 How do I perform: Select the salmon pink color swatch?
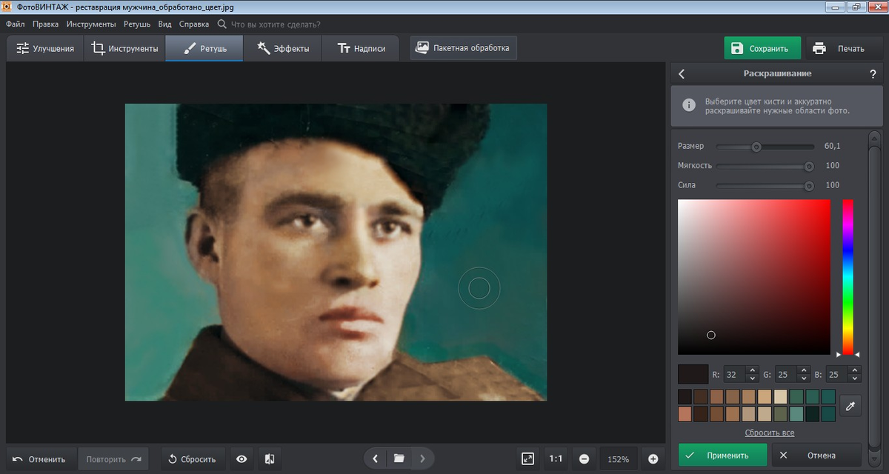click(x=685, y=413)
